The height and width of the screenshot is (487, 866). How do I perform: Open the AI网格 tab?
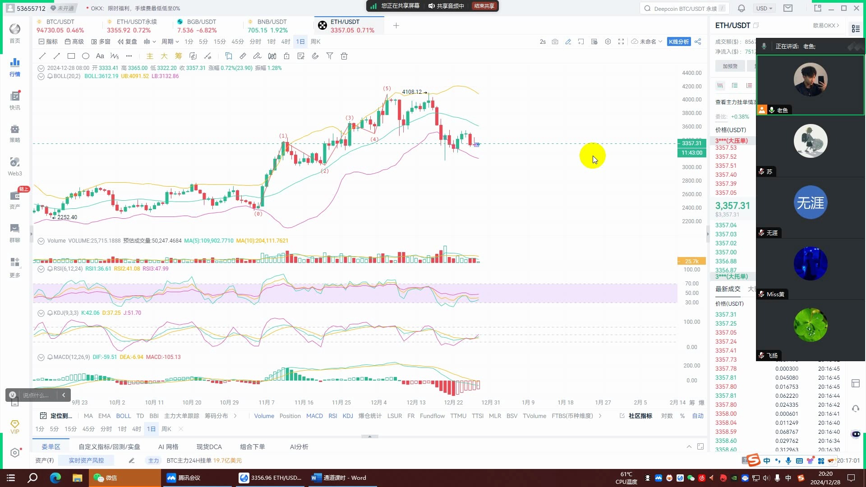pos(168,447)
